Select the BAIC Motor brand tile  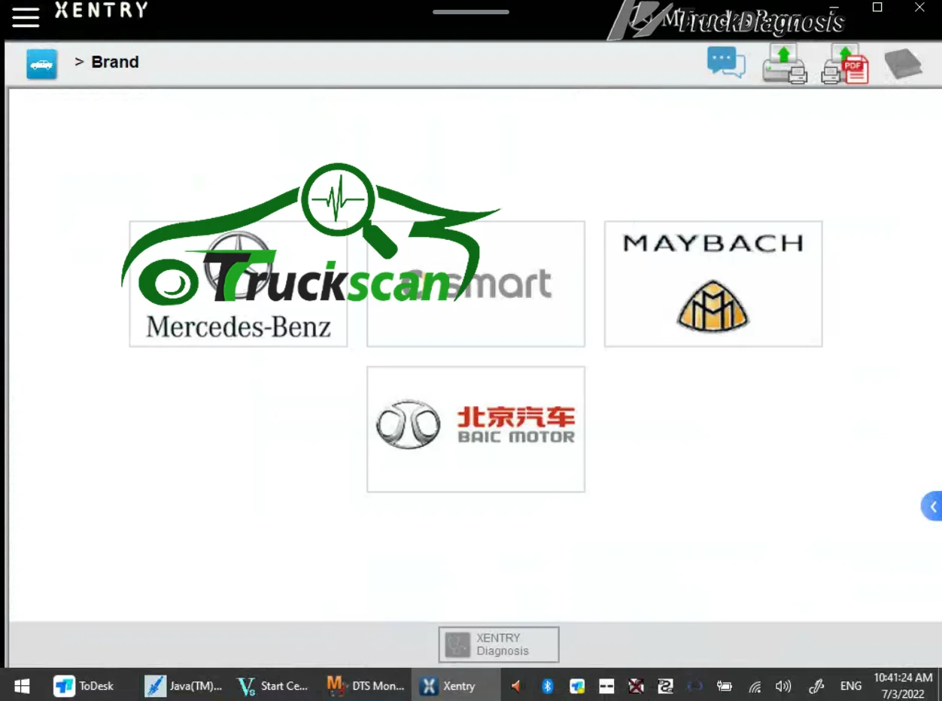coord(476,429)
